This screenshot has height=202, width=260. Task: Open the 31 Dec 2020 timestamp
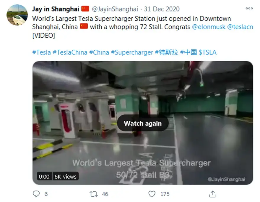tap(162, 9)
